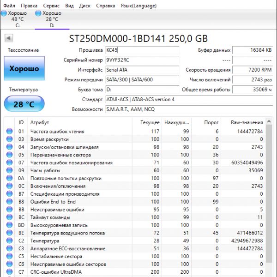The height and width of the screenshot is (277, 277).
Task: Click status icon for CRC-ошибки UltraDMA
Action: point(9,272)
